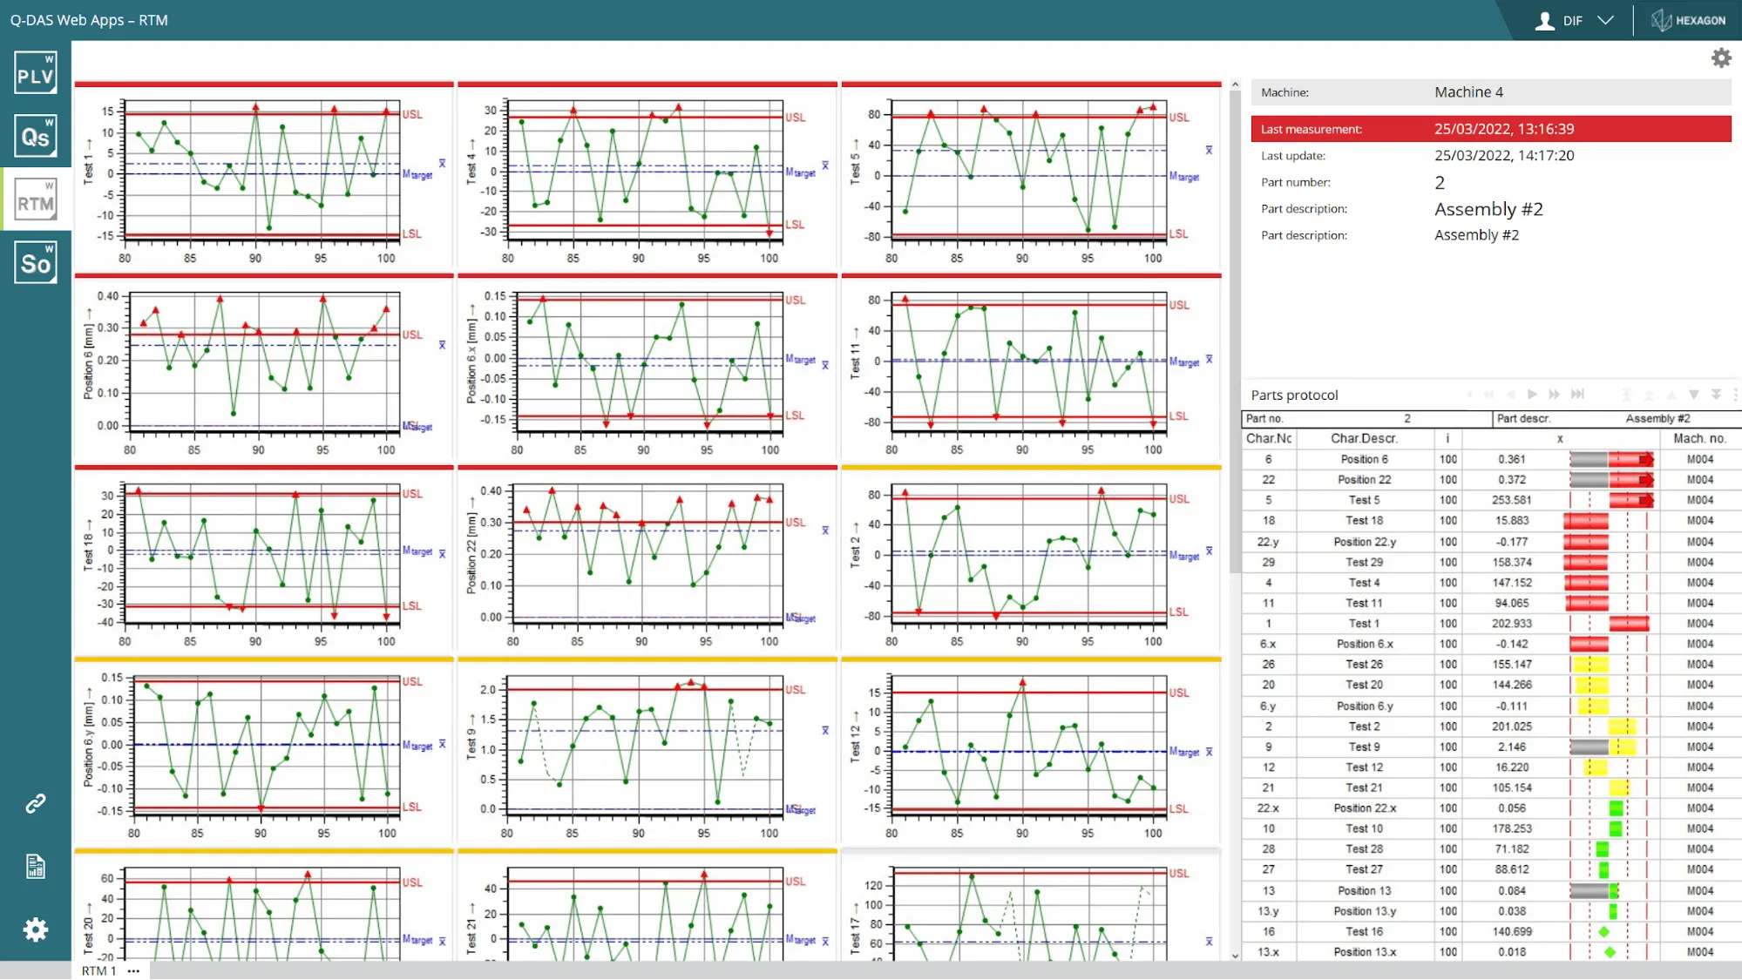Image resolution: width=1742 pixels, height=980 pixels.
Task: Select the Test 5 row value 253.581
Action: 1511,500
